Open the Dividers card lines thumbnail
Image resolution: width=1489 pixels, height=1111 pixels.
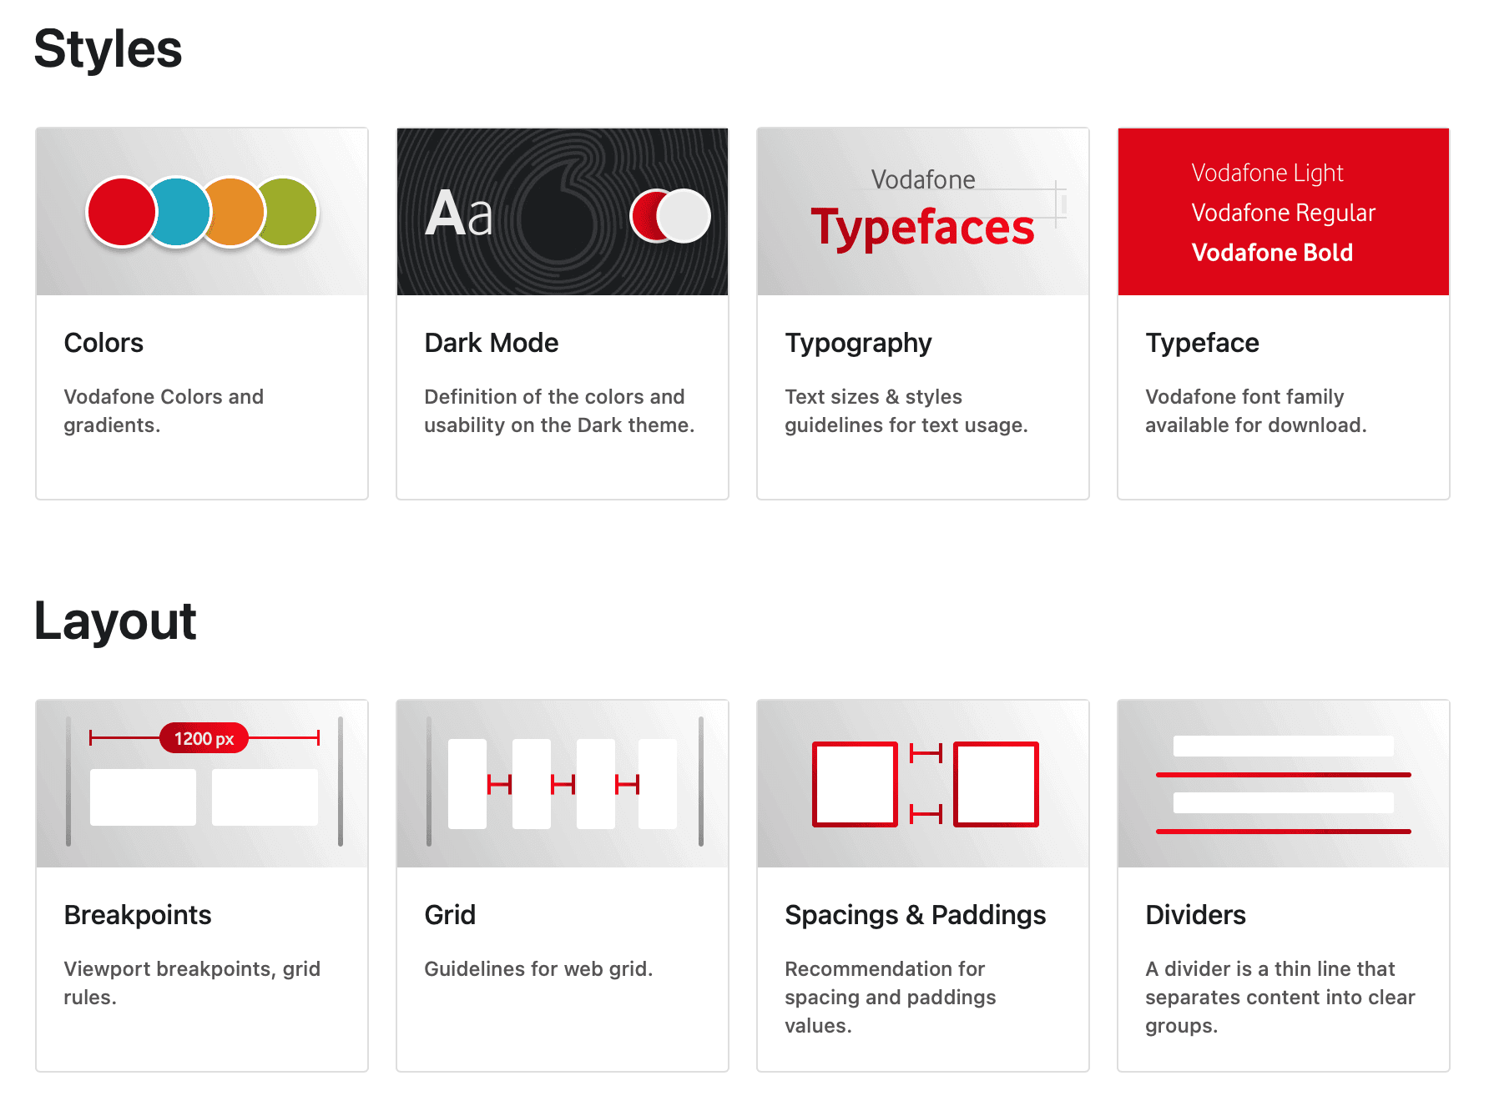(x=1284, y=784)
